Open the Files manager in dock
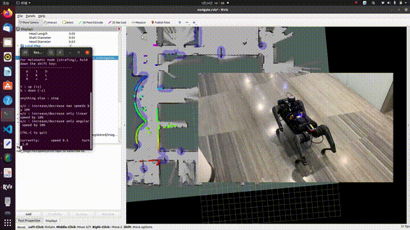Viewport: 410px width, 230px height. [x=8, y=42]
